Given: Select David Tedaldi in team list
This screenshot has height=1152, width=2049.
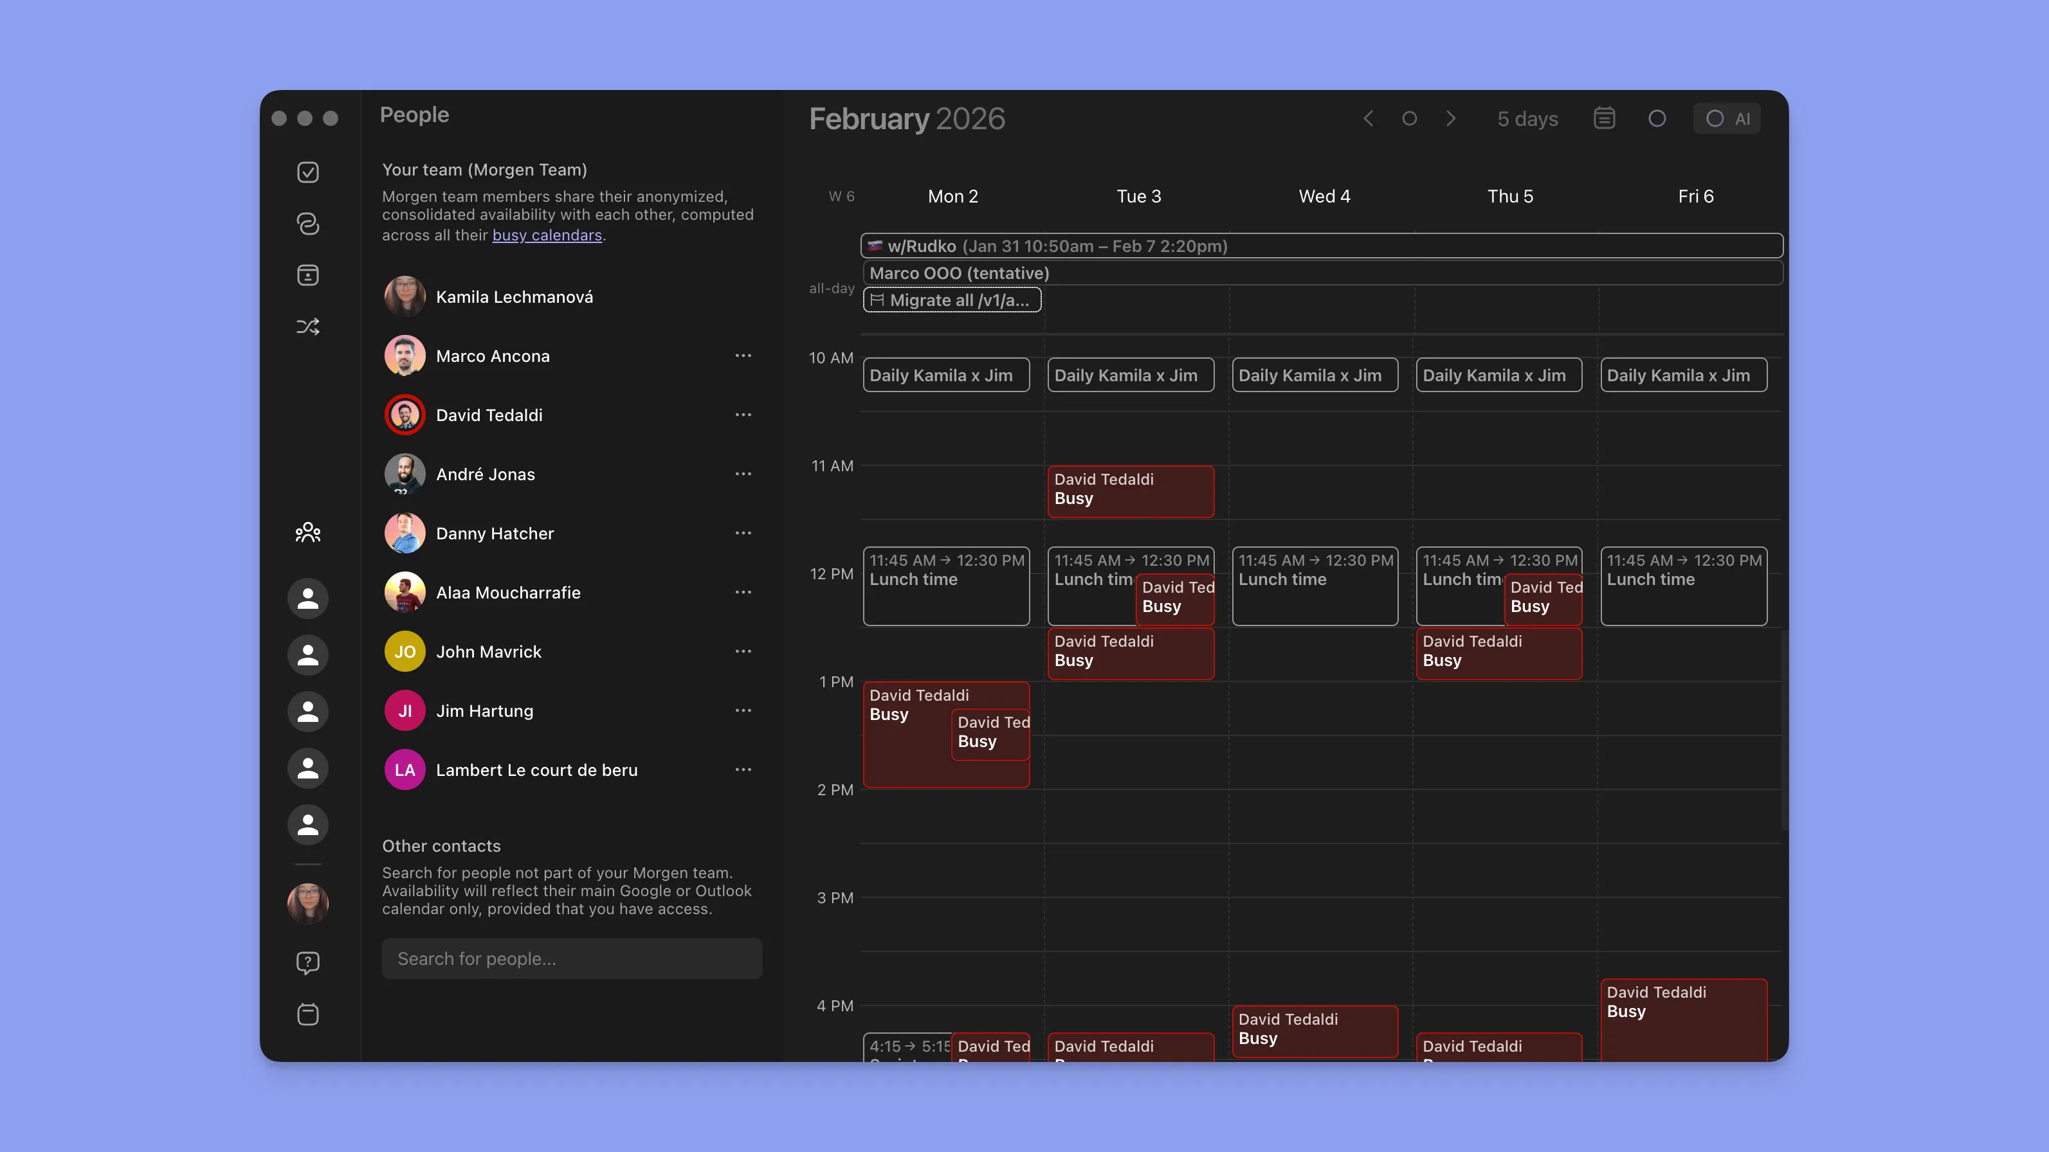Looking at the screenshot, I should point(571,415).
